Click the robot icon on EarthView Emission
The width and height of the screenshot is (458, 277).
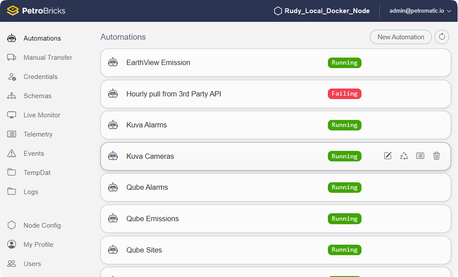click(113, 62)
